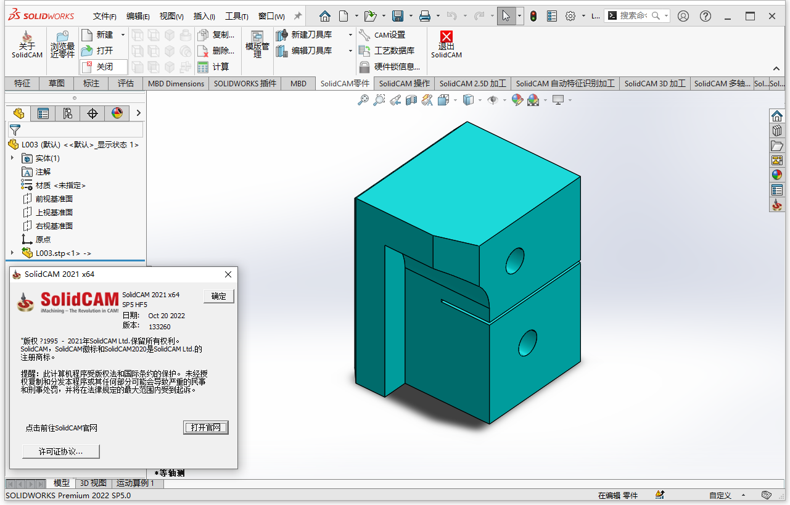
Task: Close the SolidCAM 2021 x64 dialog
Action: (x=228, y=274)
